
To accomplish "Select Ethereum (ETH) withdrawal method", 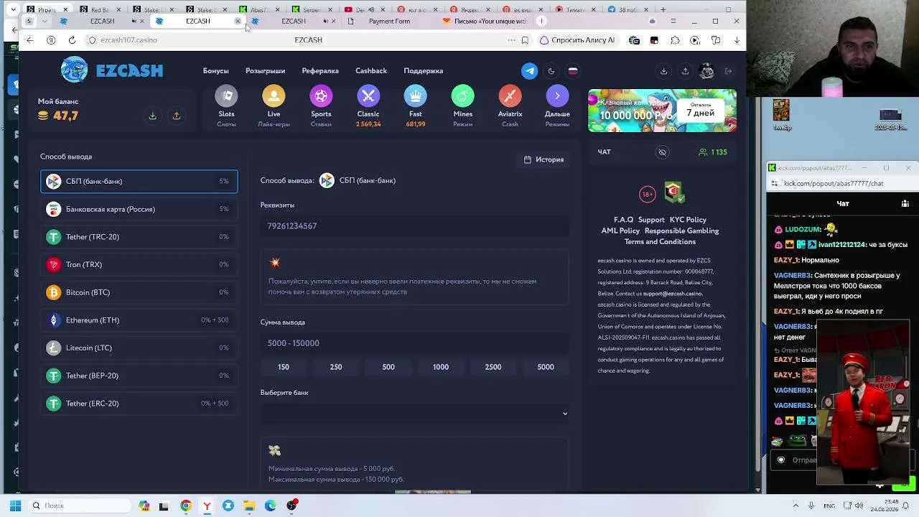I will tap(139, 320).
